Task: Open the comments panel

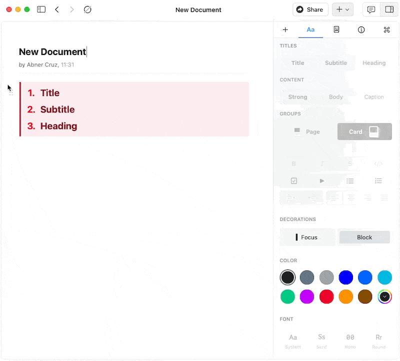Action: point(371,9)
